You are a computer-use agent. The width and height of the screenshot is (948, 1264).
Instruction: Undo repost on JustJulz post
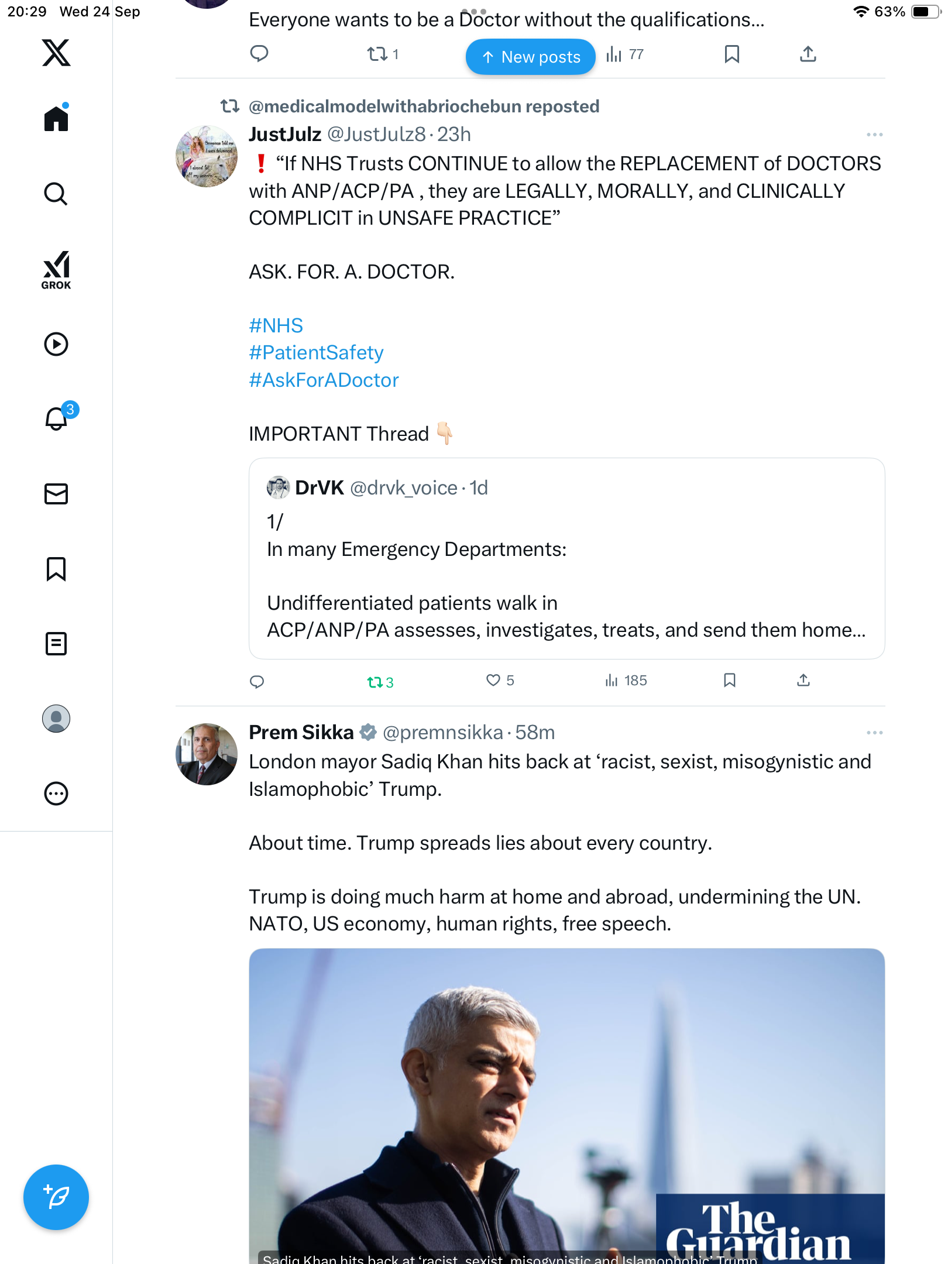[375, 682]
